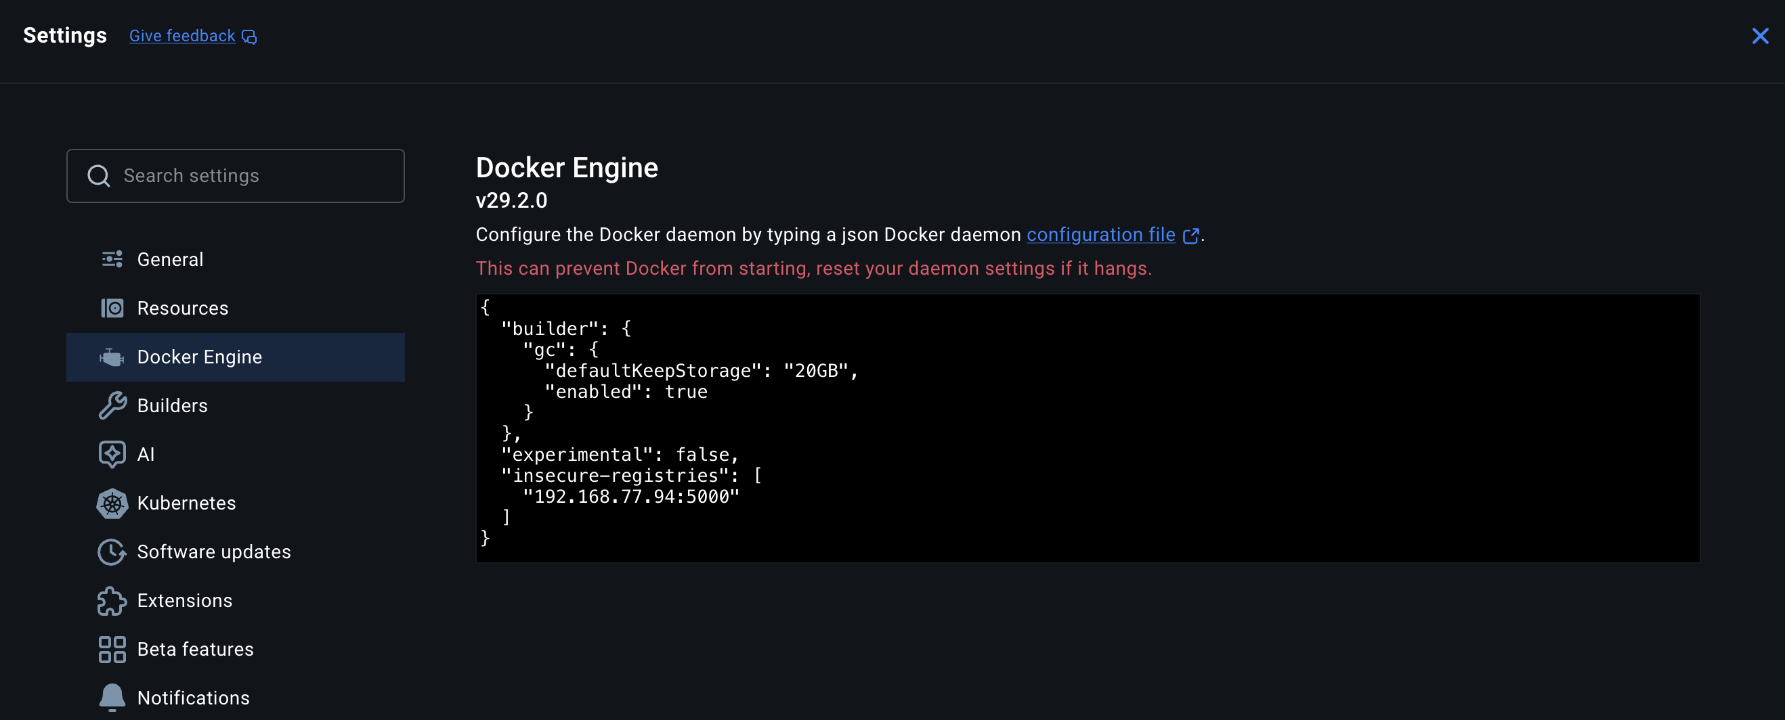The width and height of the screenshot is (1785, 720).
Task: Click the Kubernetes helm wheel icon
Action: (x=112, y=503)
